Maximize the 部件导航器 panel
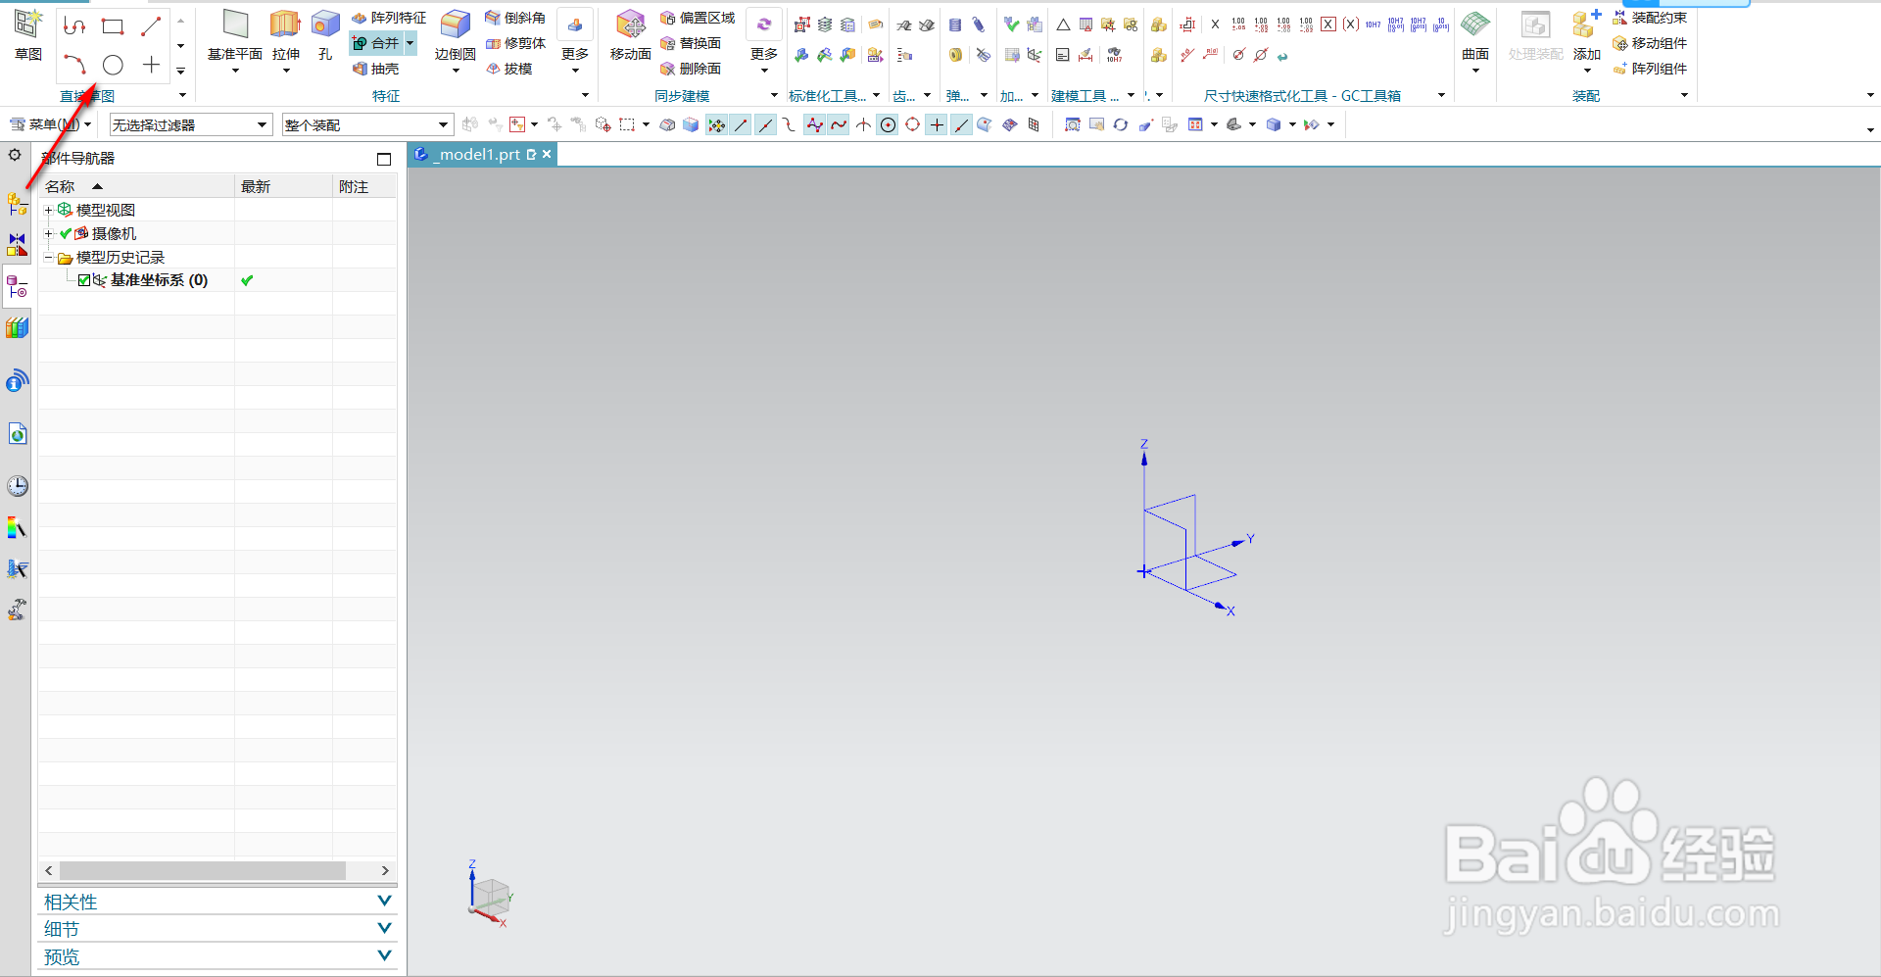The height and width of the screenshot is (977, 1881). [x=384, y=159]
